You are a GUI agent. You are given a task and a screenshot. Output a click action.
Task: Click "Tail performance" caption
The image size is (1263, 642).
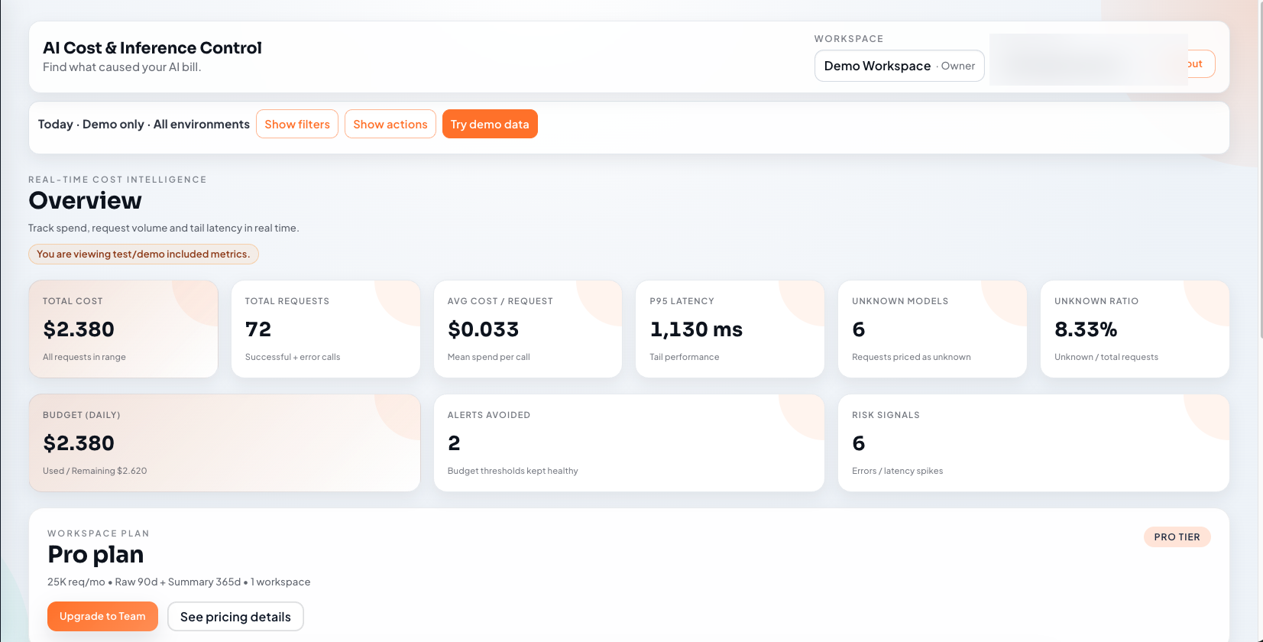click(x=684, y=357)
